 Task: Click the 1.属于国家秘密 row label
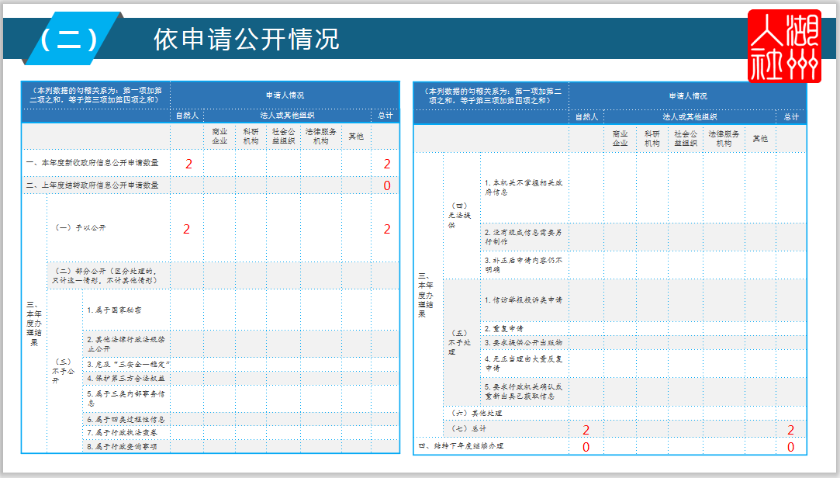(x=115, y=310)
